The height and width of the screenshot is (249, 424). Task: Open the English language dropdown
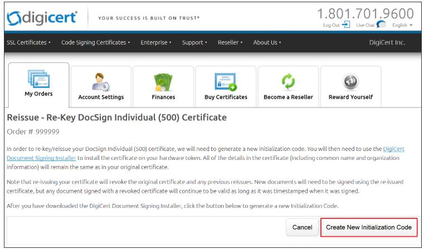[402, 25]
